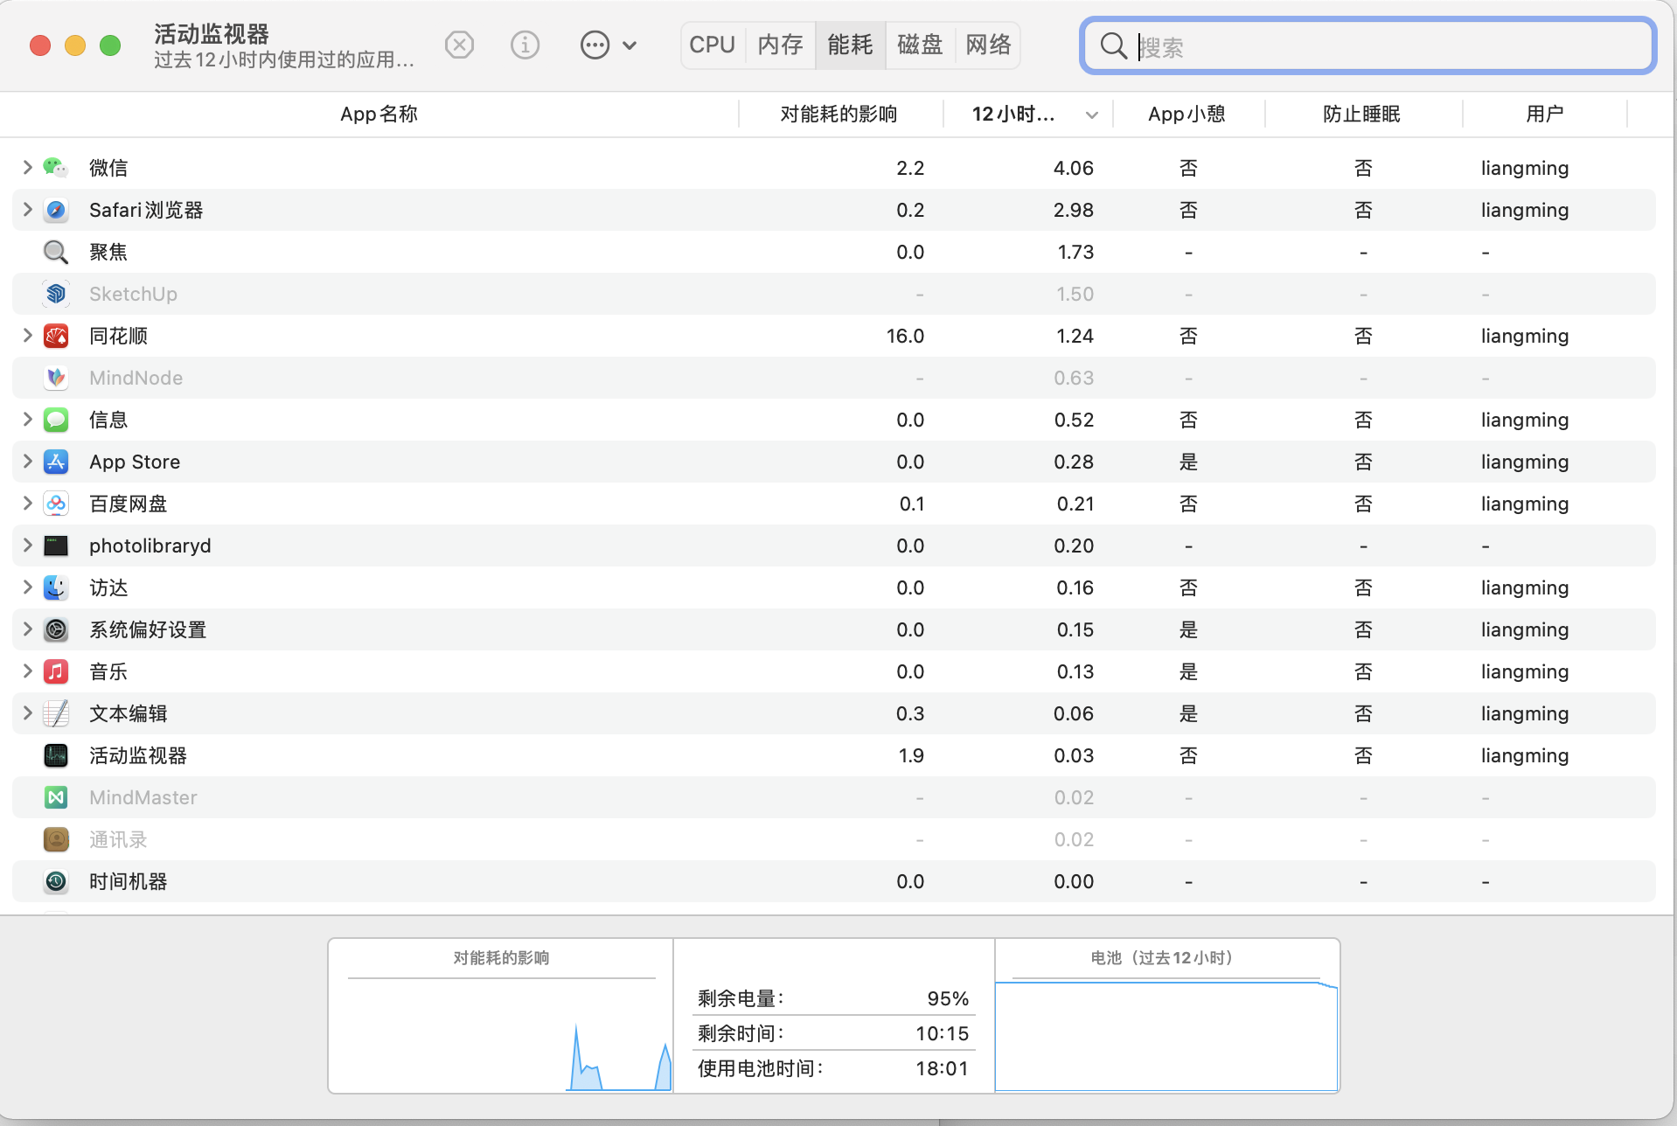This screenshot has height=1126, width=1677.
Task: Select the 音乐 app icon
Action: (56, 671)
